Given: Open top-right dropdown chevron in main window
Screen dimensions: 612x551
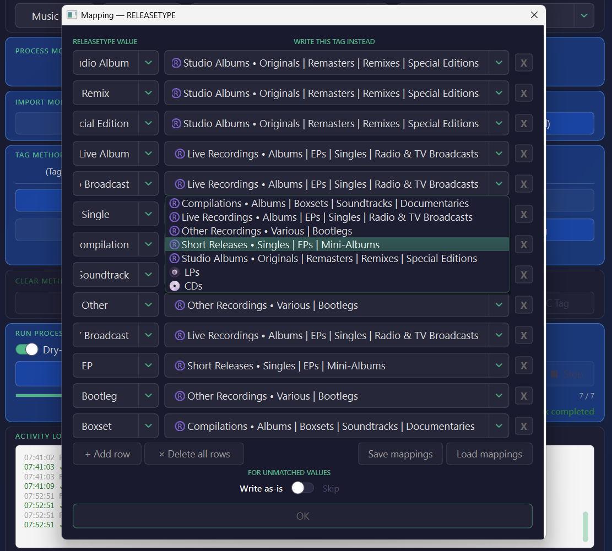Looking at the screenshot, I should [x=584, y=15].
